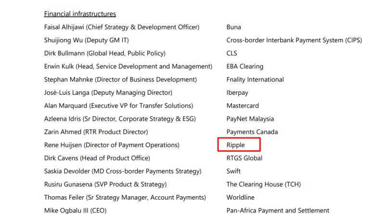Click the organization 'Worldline'
385x214 pixels.
click(x=240, y=198)
